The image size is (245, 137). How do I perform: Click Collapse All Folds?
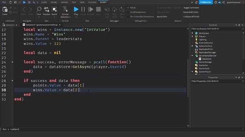pos(191,17)
